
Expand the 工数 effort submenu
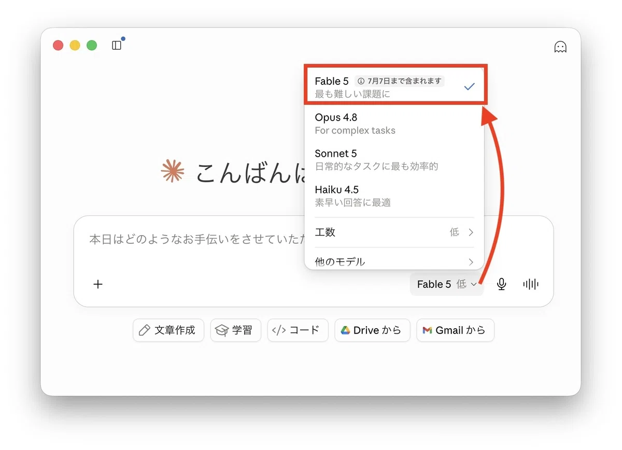click(x=394, y=232)
